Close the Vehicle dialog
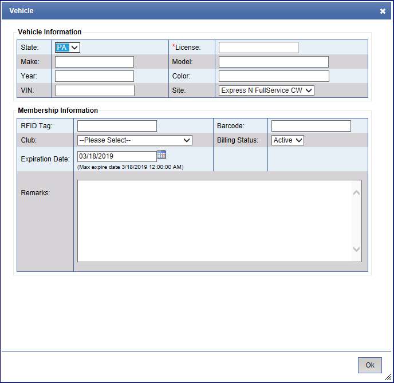The height and width of the screenshot is (383, 394). [x=383, y=11]
